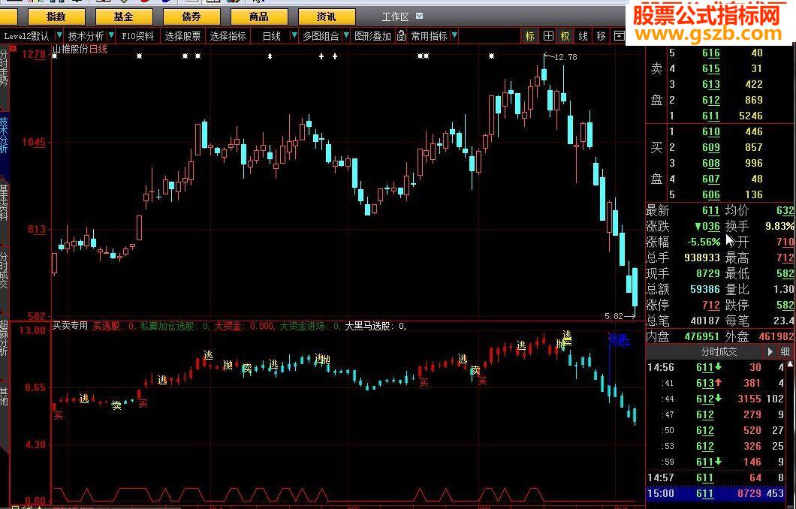Expand the 多图组合 dropdown arrow
This screenshot has height=509, width=796.
click(346, 36)
